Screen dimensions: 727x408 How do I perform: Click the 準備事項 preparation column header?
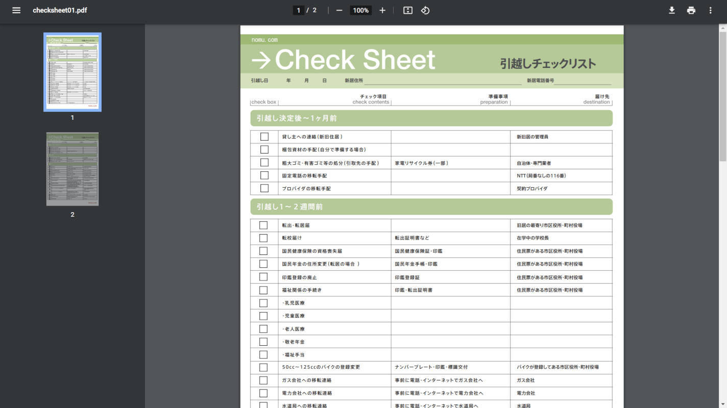pyautogui.click(x=494, y=99)
